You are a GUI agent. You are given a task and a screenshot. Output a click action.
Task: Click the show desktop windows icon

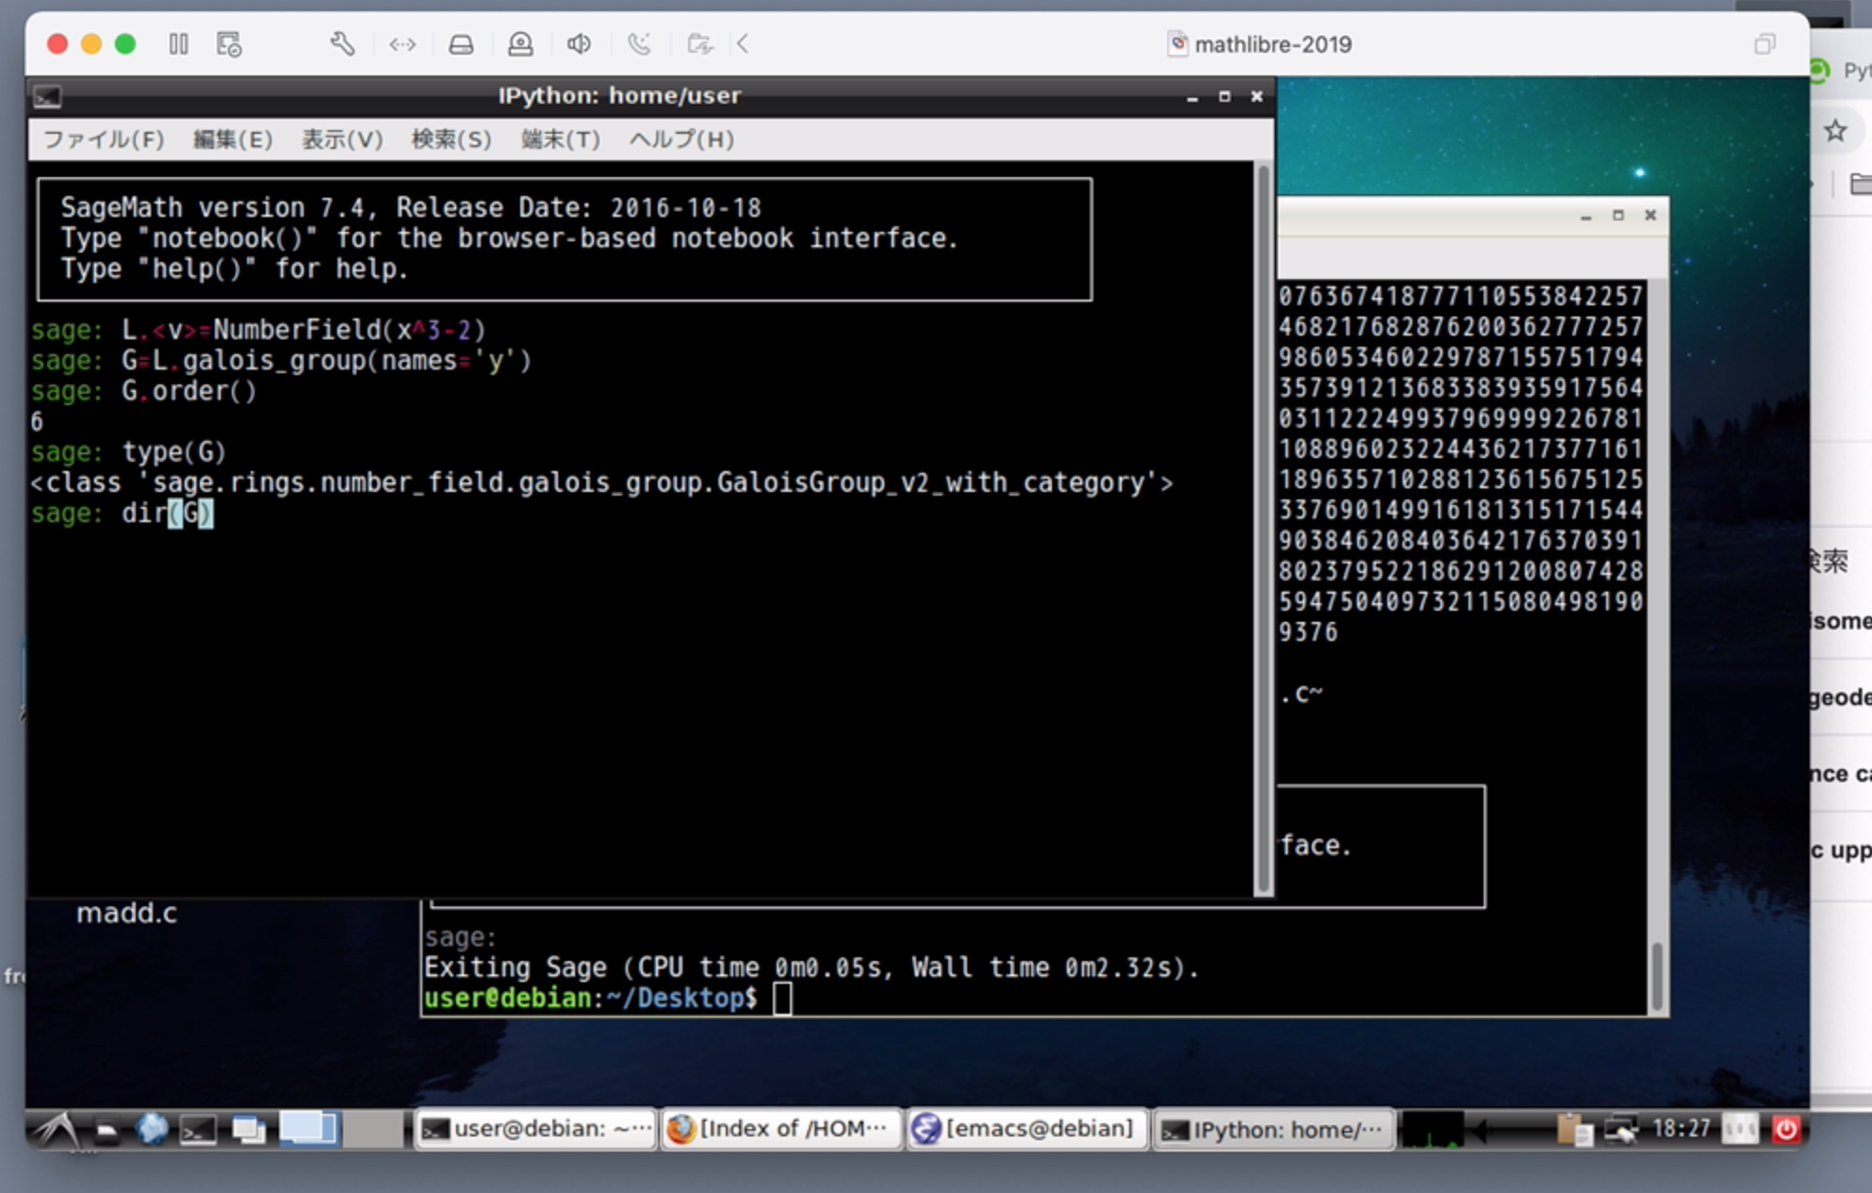(x=249, y=1129)
